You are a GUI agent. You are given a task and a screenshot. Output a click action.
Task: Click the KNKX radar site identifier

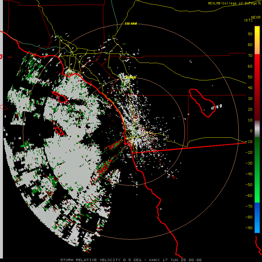155,260
